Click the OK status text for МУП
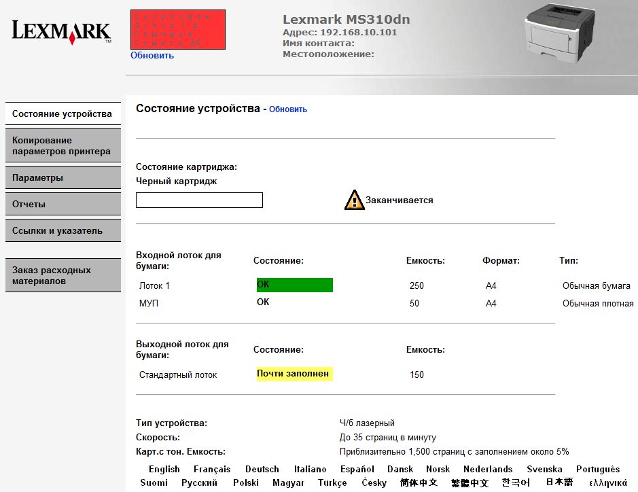The image size is (638, 492). [x=263, y=302]
